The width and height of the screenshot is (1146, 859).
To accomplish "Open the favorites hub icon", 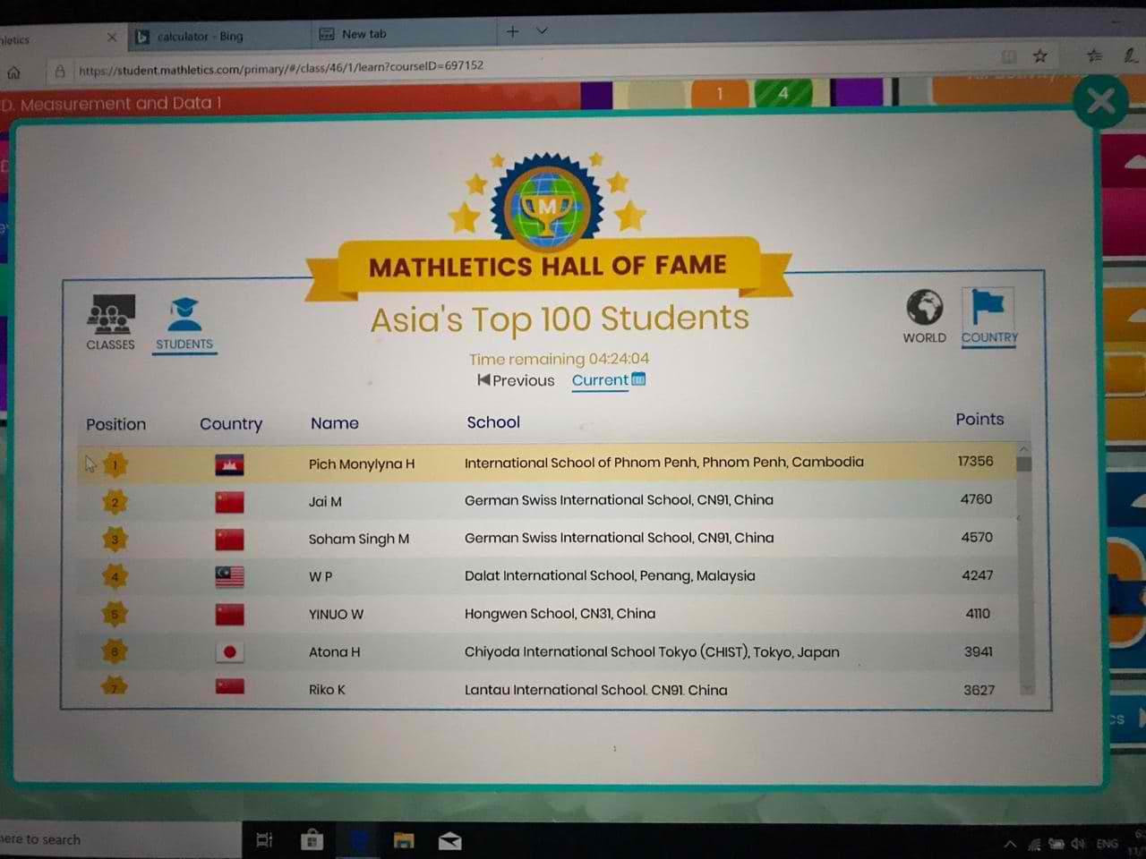I will coord(1095,55).
